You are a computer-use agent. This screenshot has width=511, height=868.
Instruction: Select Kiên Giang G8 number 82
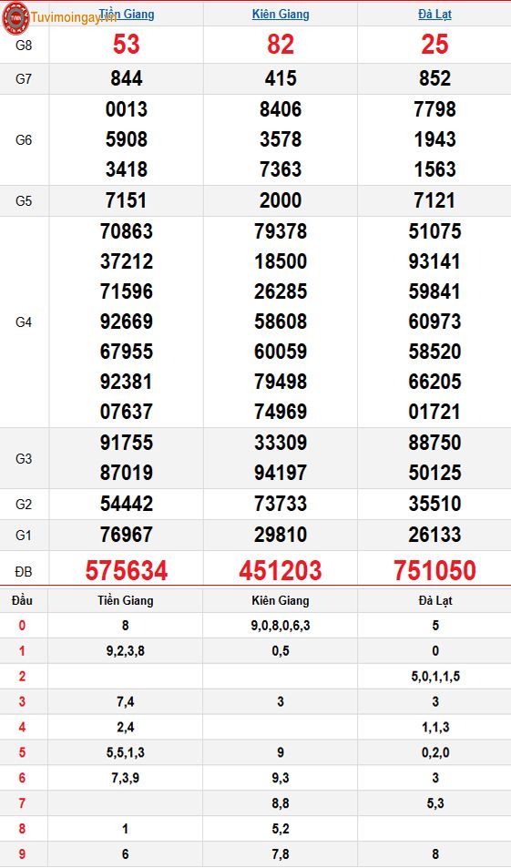[x=281, y=45]
